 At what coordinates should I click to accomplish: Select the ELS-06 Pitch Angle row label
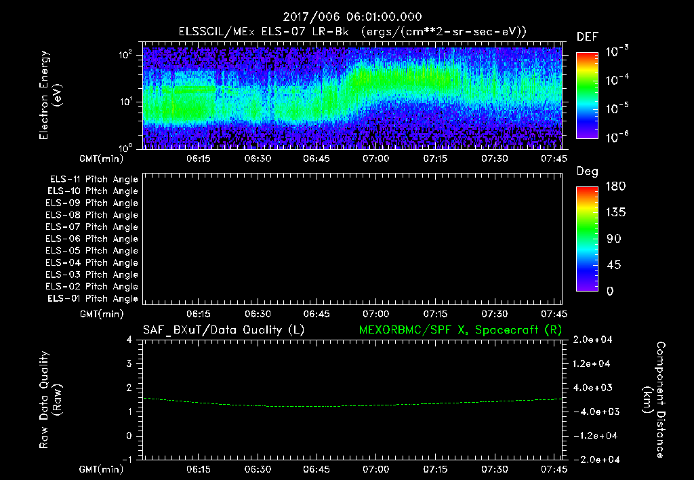(x=91, y=239)
